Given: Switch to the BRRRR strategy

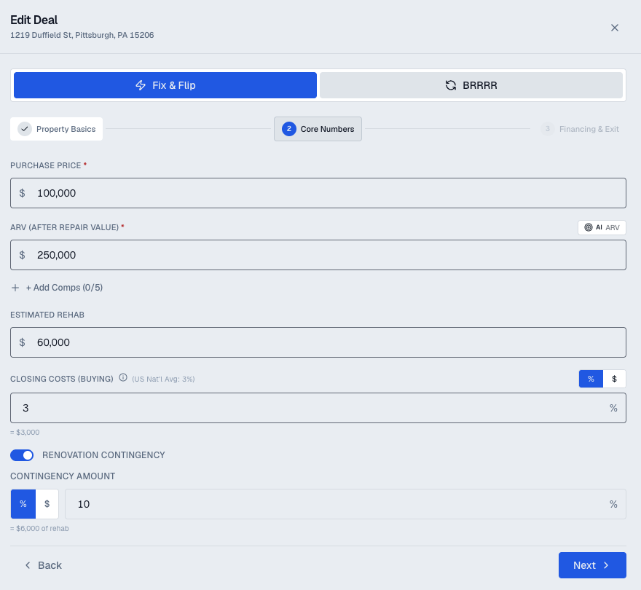Looking at the screenshot, I should coord(471,85).
